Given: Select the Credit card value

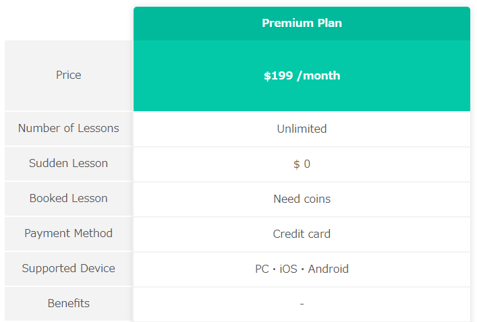Looking at the screenshot, I should coord(302,234).
